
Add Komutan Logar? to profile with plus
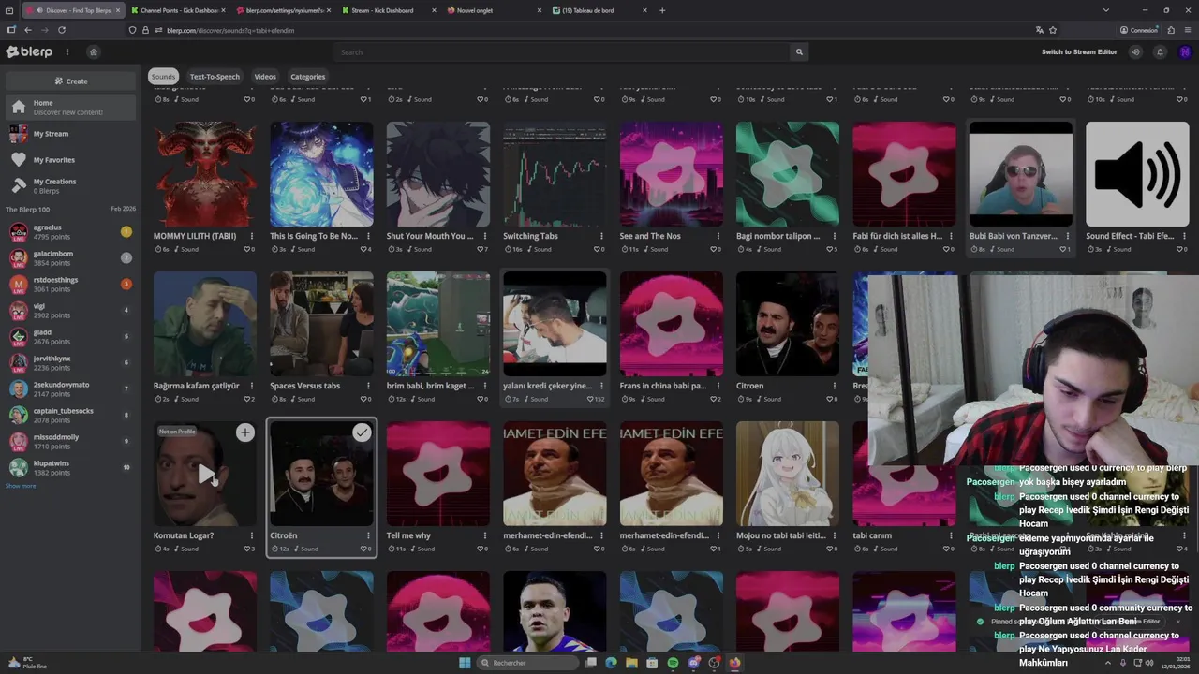pyautogui.click(x=244, y=432)
